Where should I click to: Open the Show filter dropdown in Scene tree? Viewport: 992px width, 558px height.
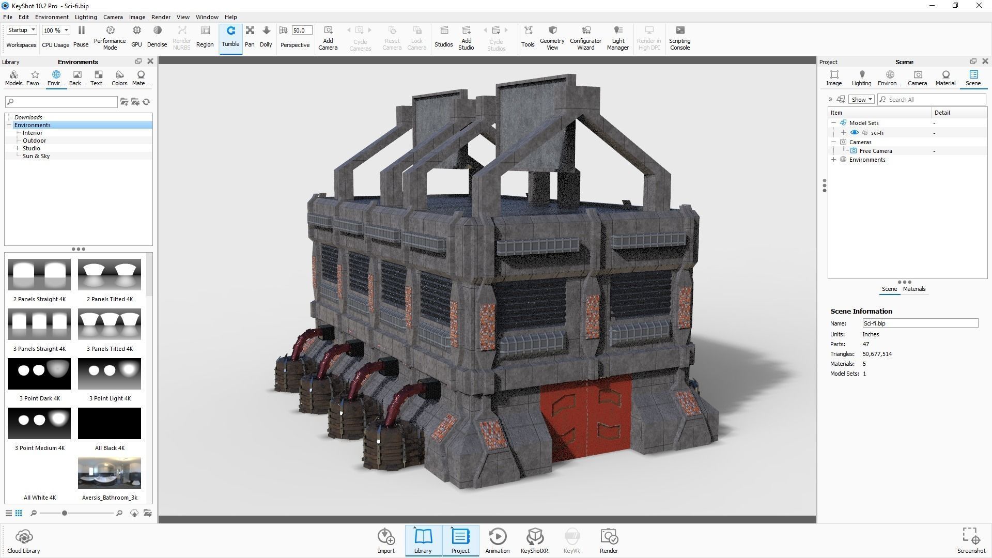coord(861,99)
